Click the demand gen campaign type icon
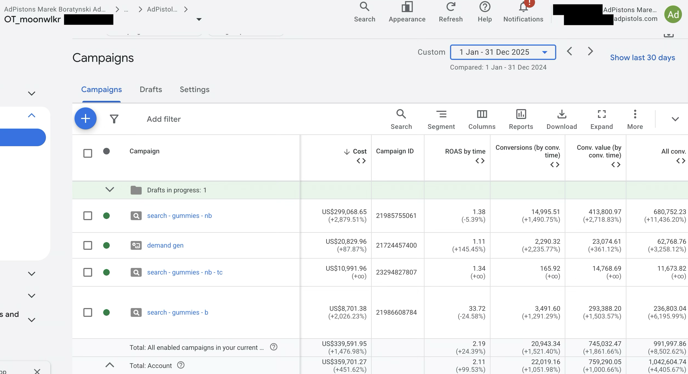 click(x=136, y=245)
